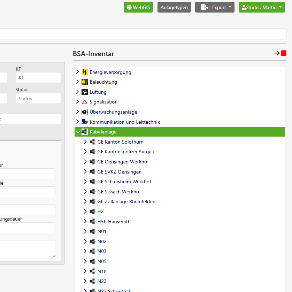Viewport: 292px width, 292px height.
Task: Open the Export dropdown menu
Action: (215, 7)
